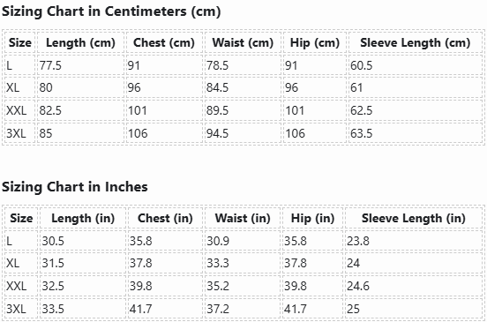Select the Hip (in) column header
Image resolution: width=487 pixels, height=322 pixels.
(x=313, y=218)
